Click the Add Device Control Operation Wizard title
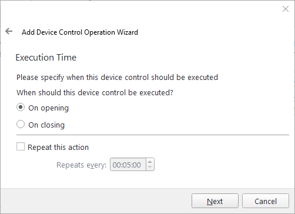This screenshot has width=295, height=214. click(80, 32)
